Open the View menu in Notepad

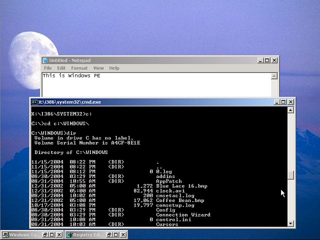tap(98, 68)
